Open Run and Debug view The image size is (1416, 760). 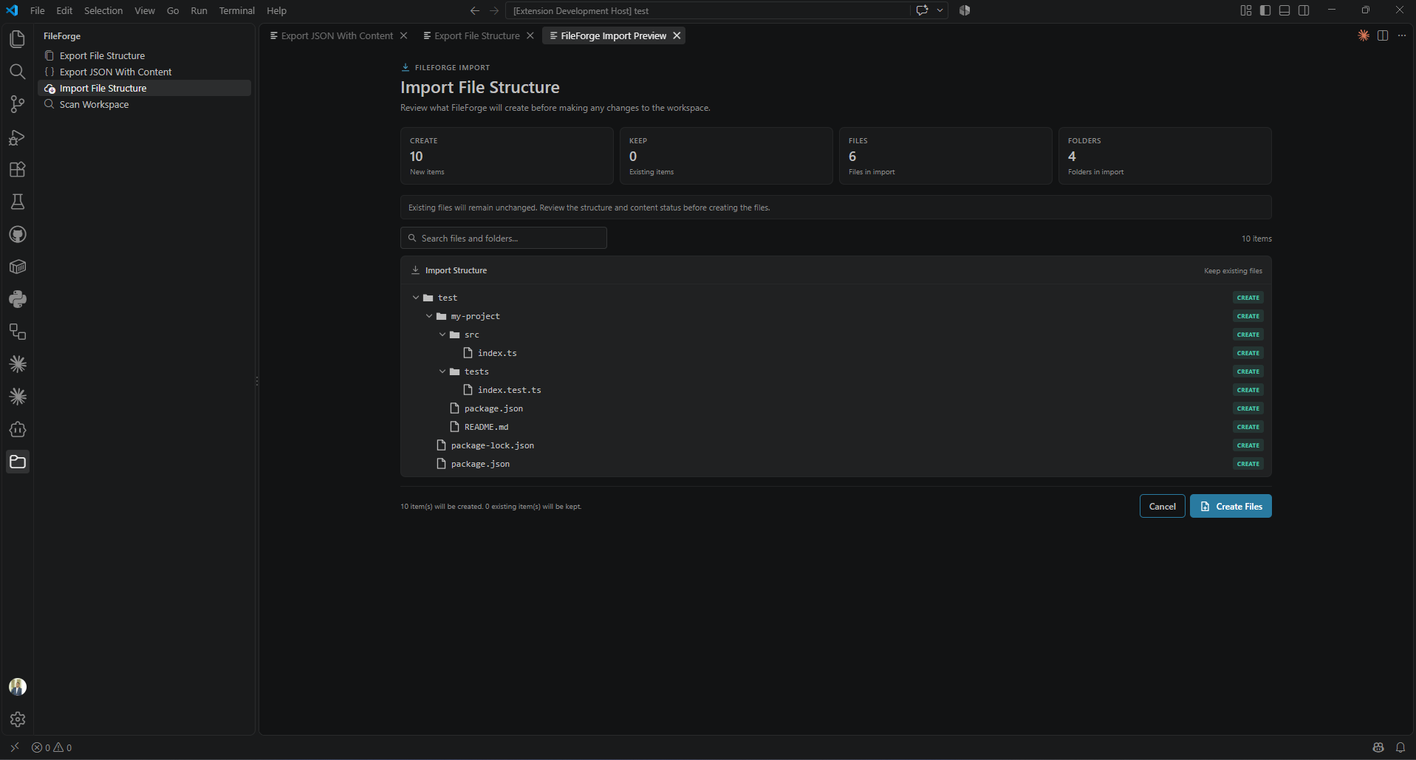[x=17, y=137]
